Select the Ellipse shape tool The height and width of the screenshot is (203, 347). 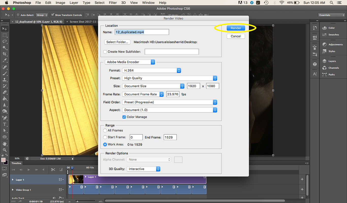[x=5, y=137]
